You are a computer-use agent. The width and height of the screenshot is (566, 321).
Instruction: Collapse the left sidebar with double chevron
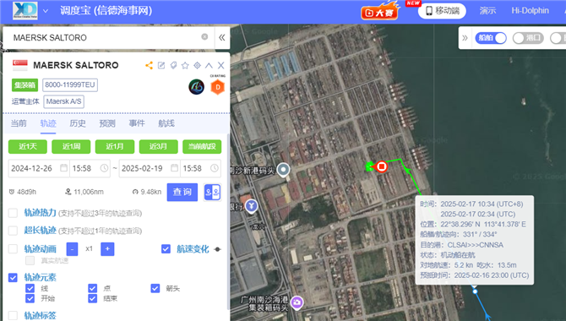click(x=221, y=37)
